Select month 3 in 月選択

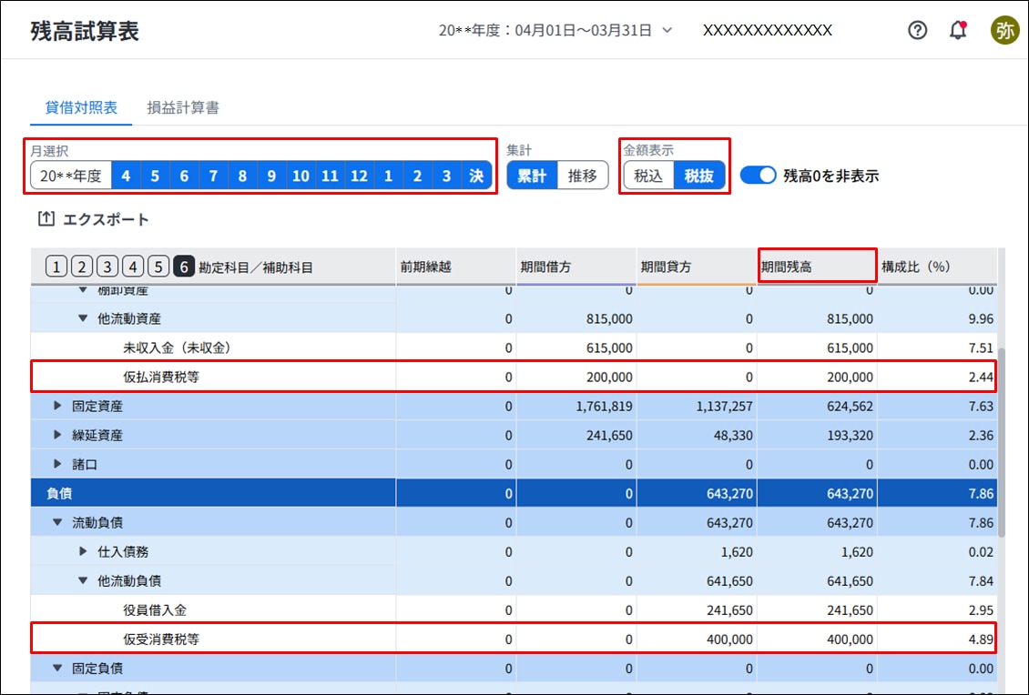pyautogui.click(x=447, y=176)
